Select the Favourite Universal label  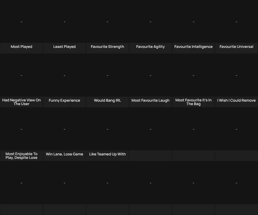tap(236, 47)
